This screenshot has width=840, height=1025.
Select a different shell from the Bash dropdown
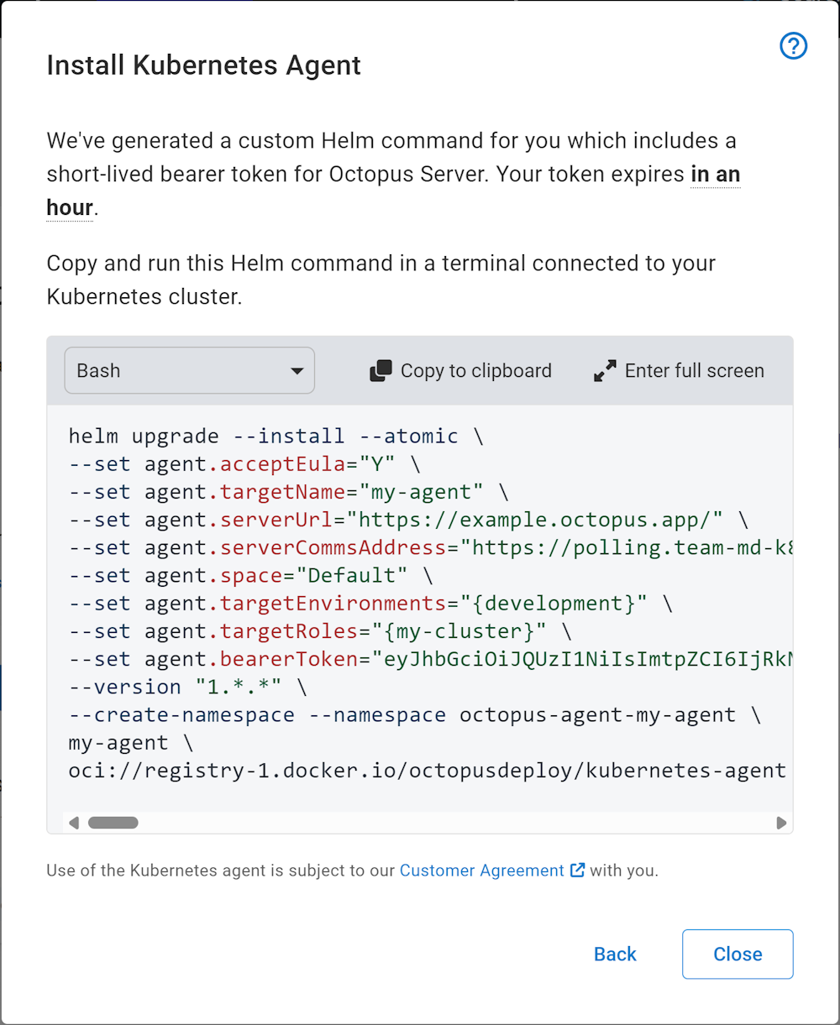click(x=189, y=370)
